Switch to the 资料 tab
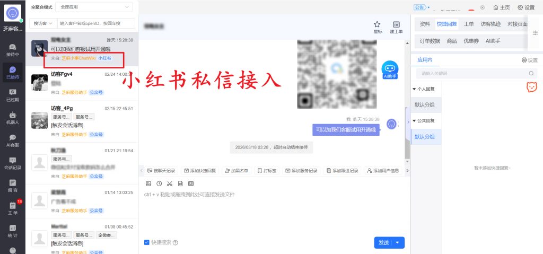 425,24
